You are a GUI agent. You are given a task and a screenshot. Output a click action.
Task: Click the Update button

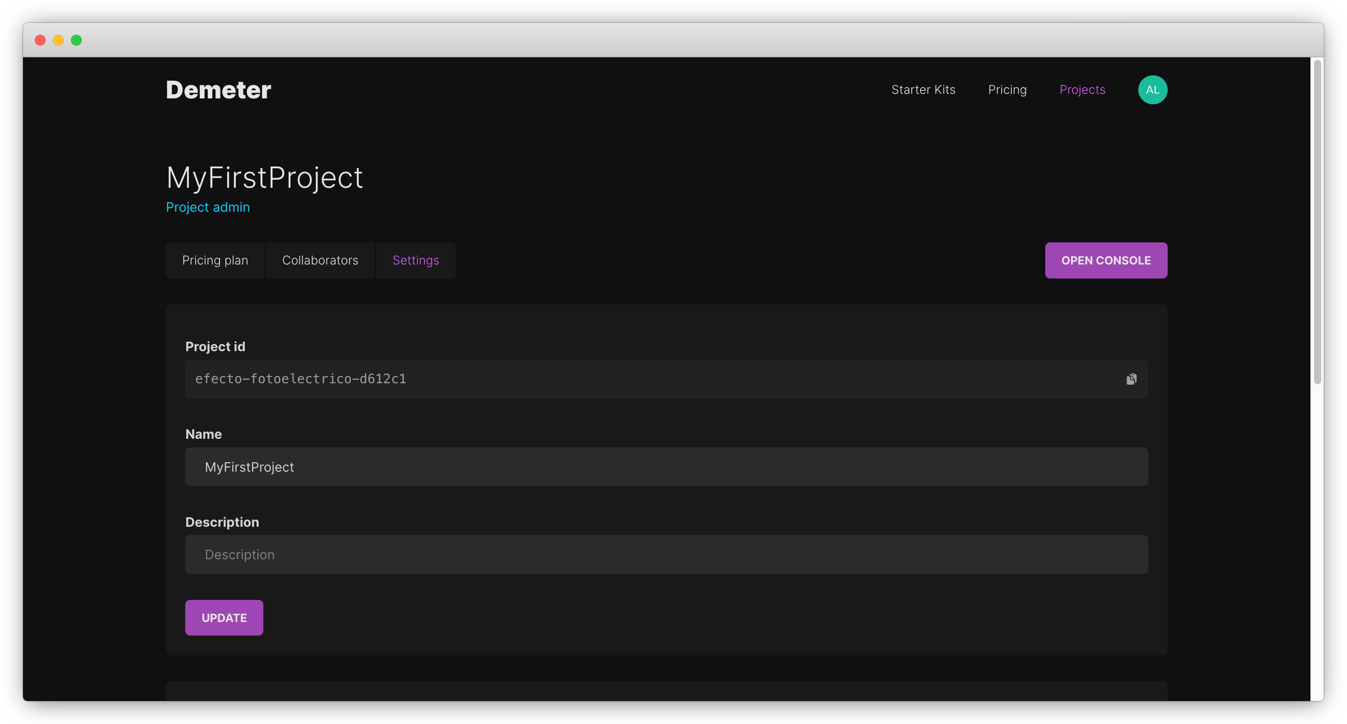(x=224, y=617)
